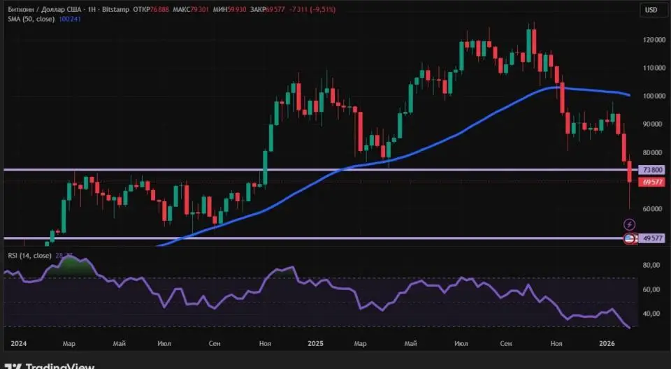Click the 2024 label on time axis
Screen dimensions: 671x369
19,343
